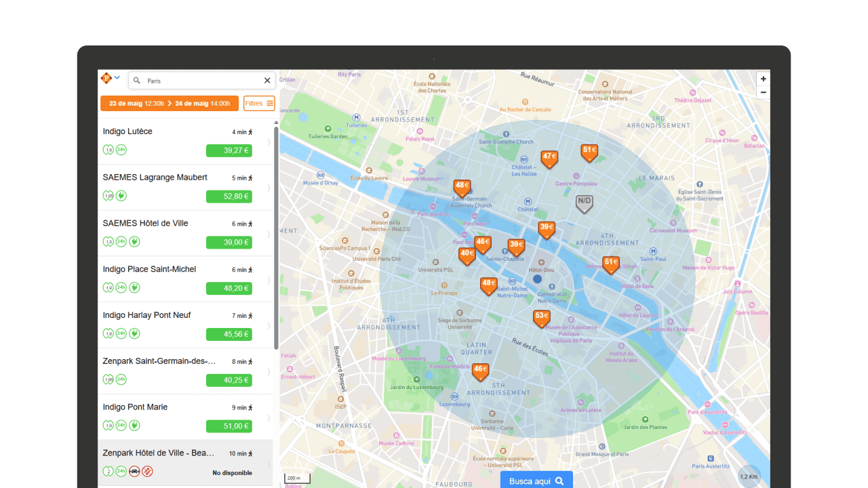
Task: Select the 39€ pin near Sainte-Chapelle
Action: (516, 247)
